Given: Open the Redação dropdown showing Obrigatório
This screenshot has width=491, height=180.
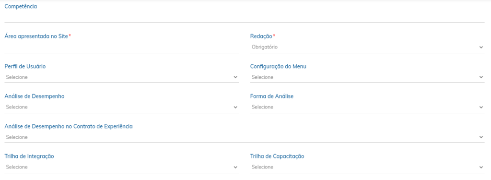Looking at the screenshot, I should tap(367, 48).
